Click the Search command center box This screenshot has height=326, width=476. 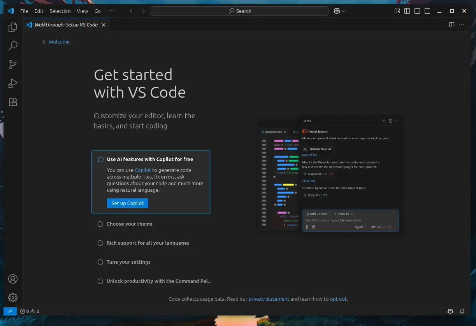pos(239,11)
